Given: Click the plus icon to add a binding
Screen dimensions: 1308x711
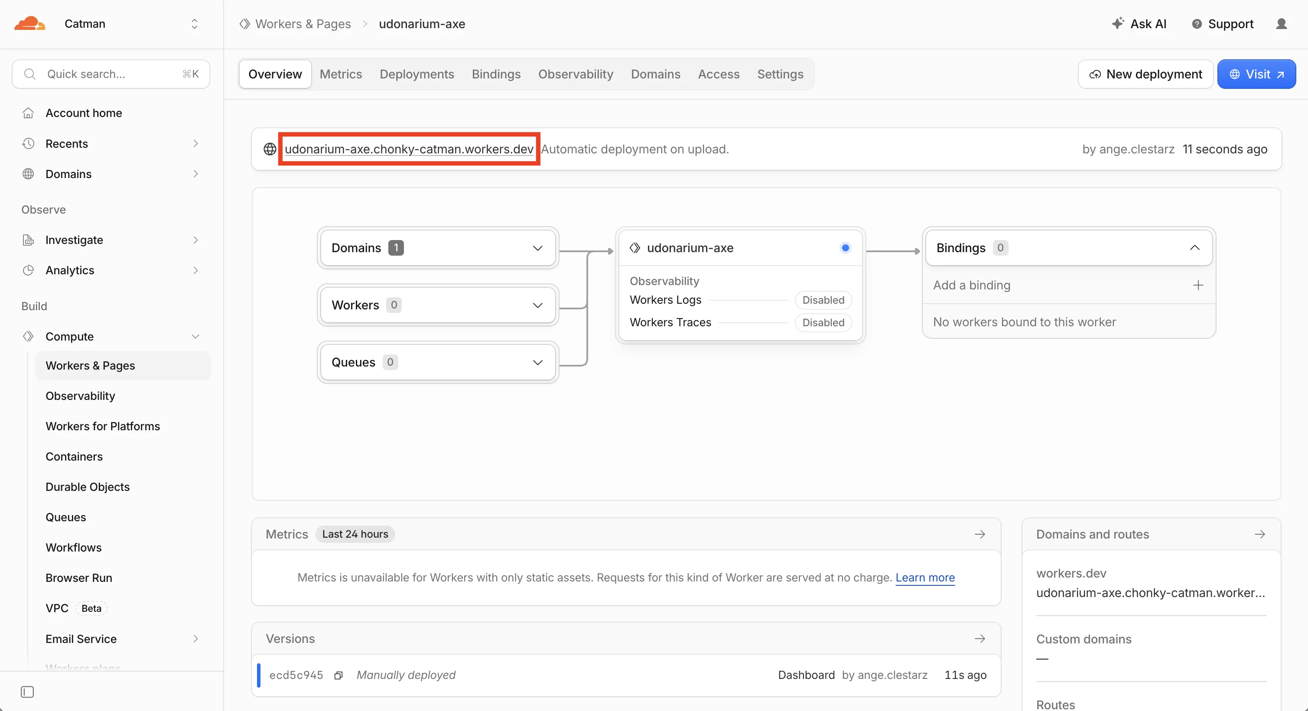Looking at the screenshot, I should click(x=1198, y=285).
